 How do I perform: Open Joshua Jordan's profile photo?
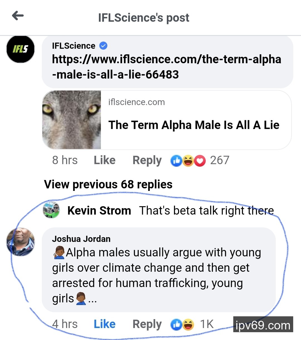coord(21,242)
